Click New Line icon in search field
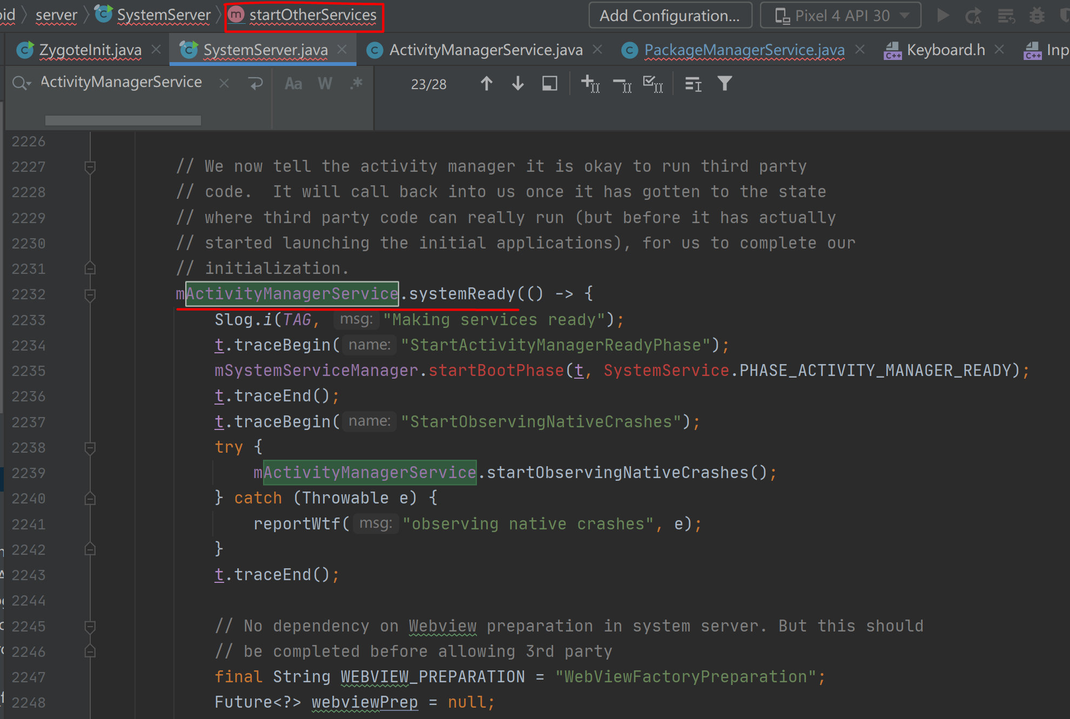 point(255,83)
